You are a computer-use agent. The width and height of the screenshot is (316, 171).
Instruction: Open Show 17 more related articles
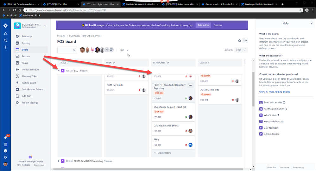(275, 92)
